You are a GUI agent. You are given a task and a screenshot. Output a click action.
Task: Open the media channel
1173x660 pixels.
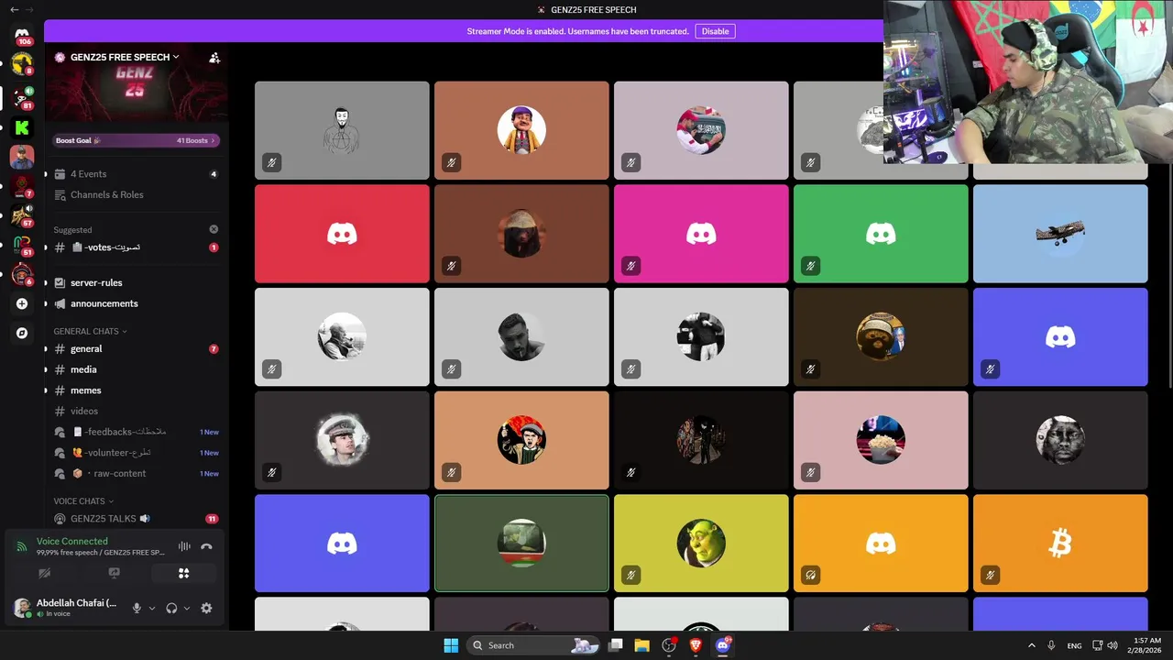(136, 369)
